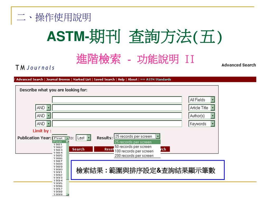270x202 pixels.
Task: Click the year list scroll-down arrow
Action: tap(68, 194)
